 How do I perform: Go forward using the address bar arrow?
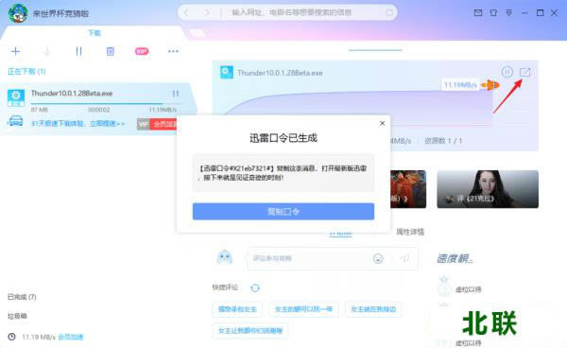(x=207, y=12)
